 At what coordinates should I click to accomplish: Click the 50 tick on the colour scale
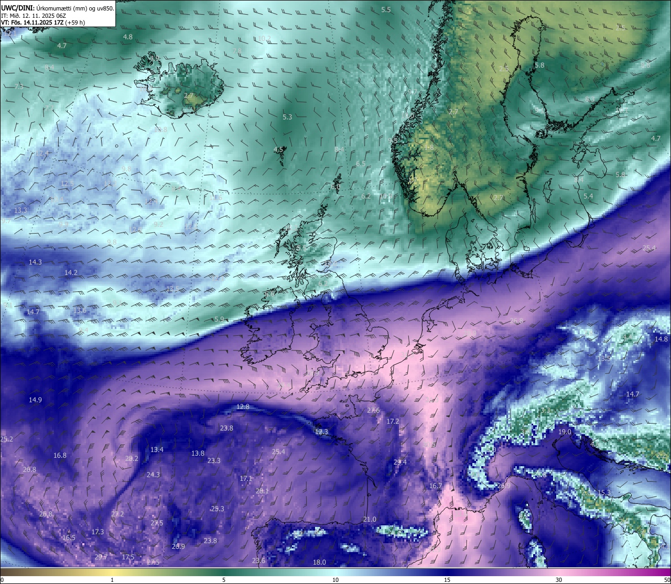(x=667, y=580)
